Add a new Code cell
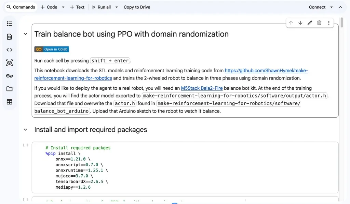 tap(49, 7)
